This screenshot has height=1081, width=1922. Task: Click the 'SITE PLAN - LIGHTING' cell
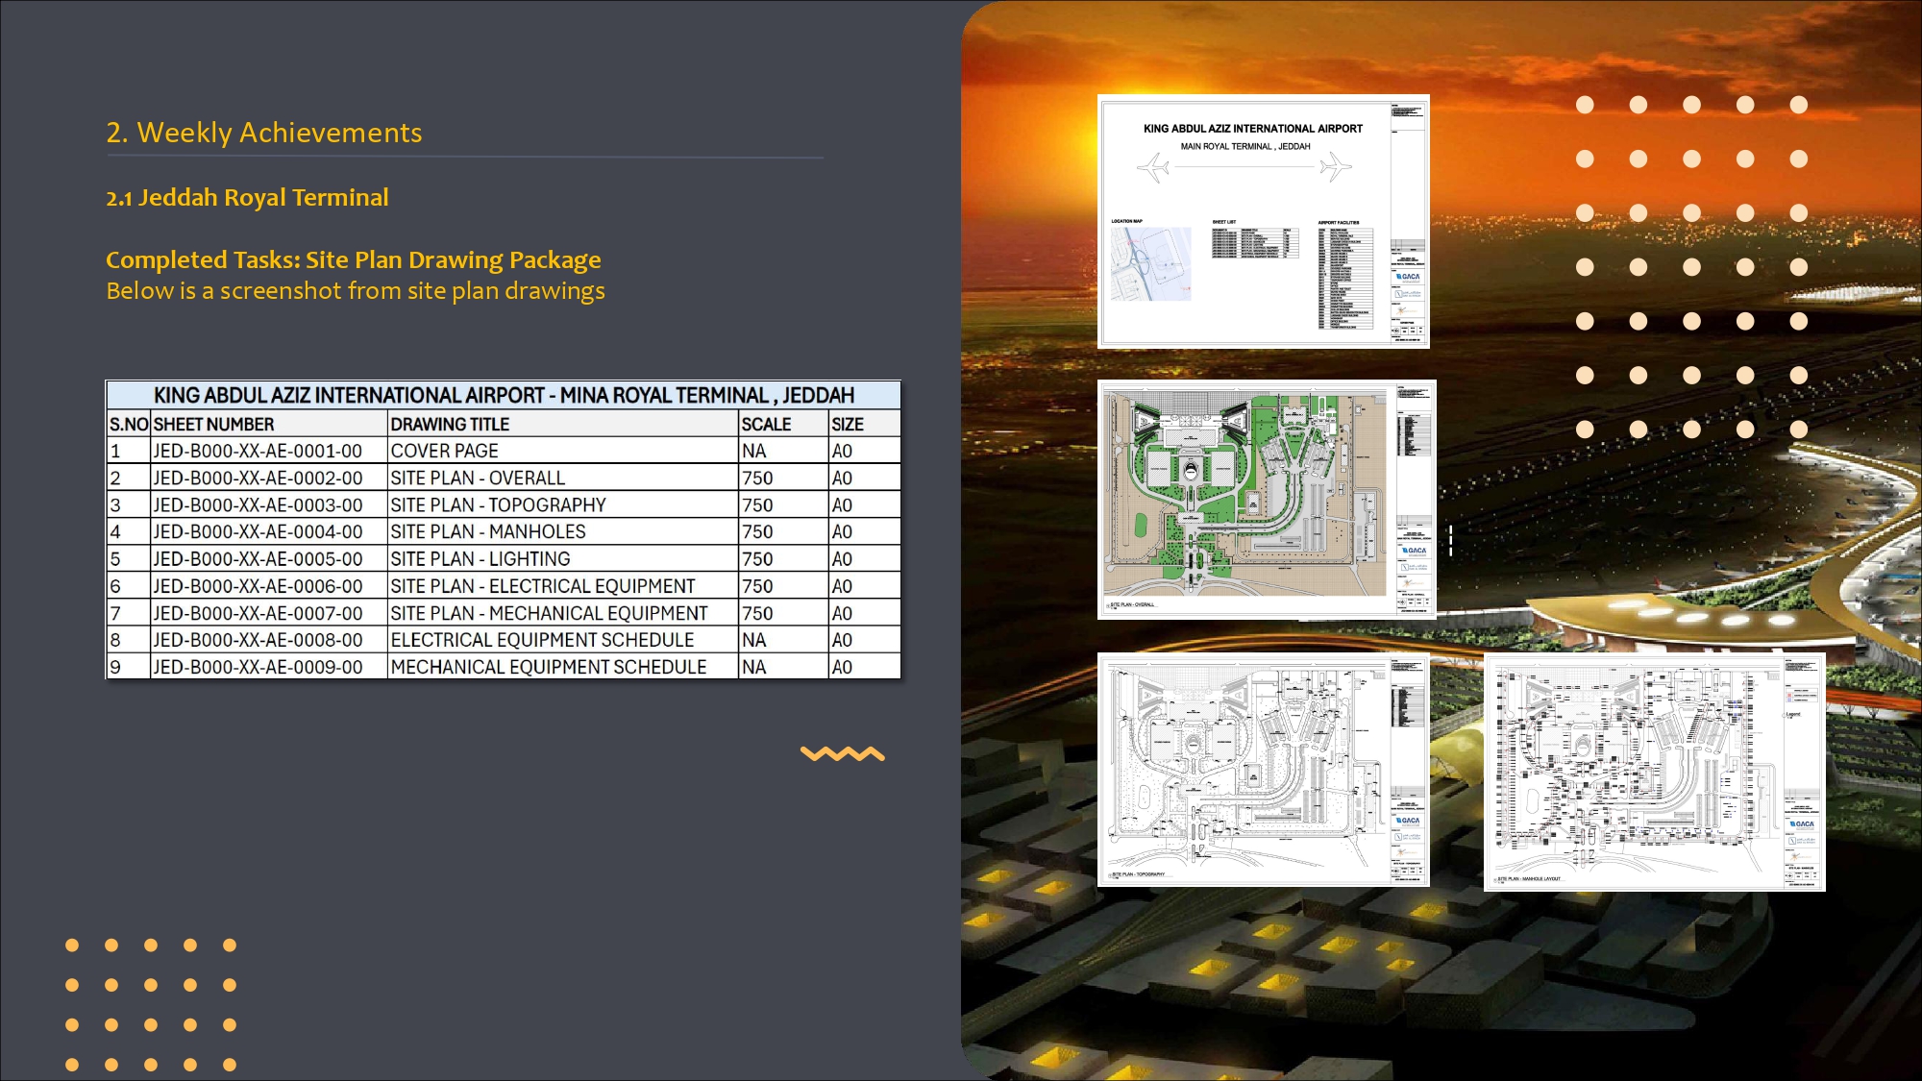(x=563, y=558)
